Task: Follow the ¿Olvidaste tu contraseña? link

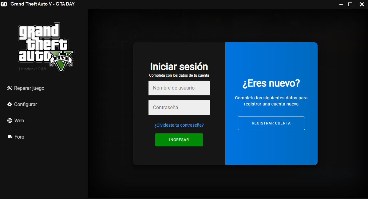Action: pyautogui.click(x=179, y=125)
